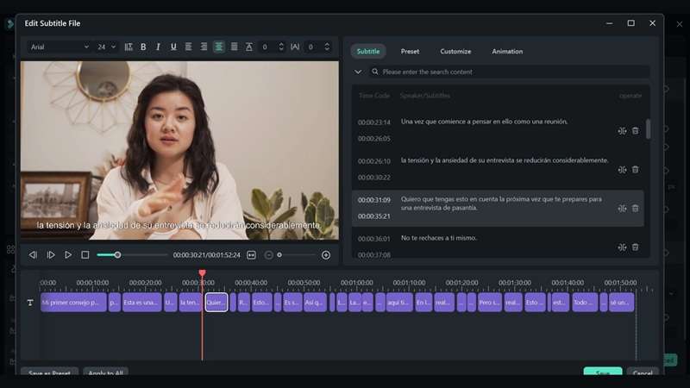
Task: Select subtitle text 'la tensión y la ansiedad'
Action: (505, 160)
